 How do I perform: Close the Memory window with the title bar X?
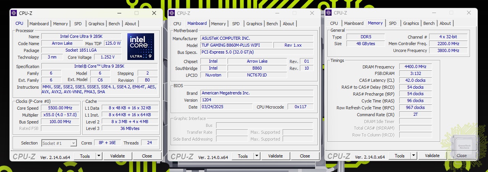[x=468, y=13]
